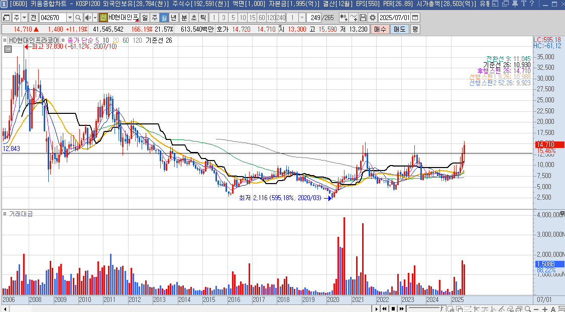Viewport: 565px width, 312px height.
Task: Click the bottom toolbar magnifier zoom icon
Action: coord(528,309)
